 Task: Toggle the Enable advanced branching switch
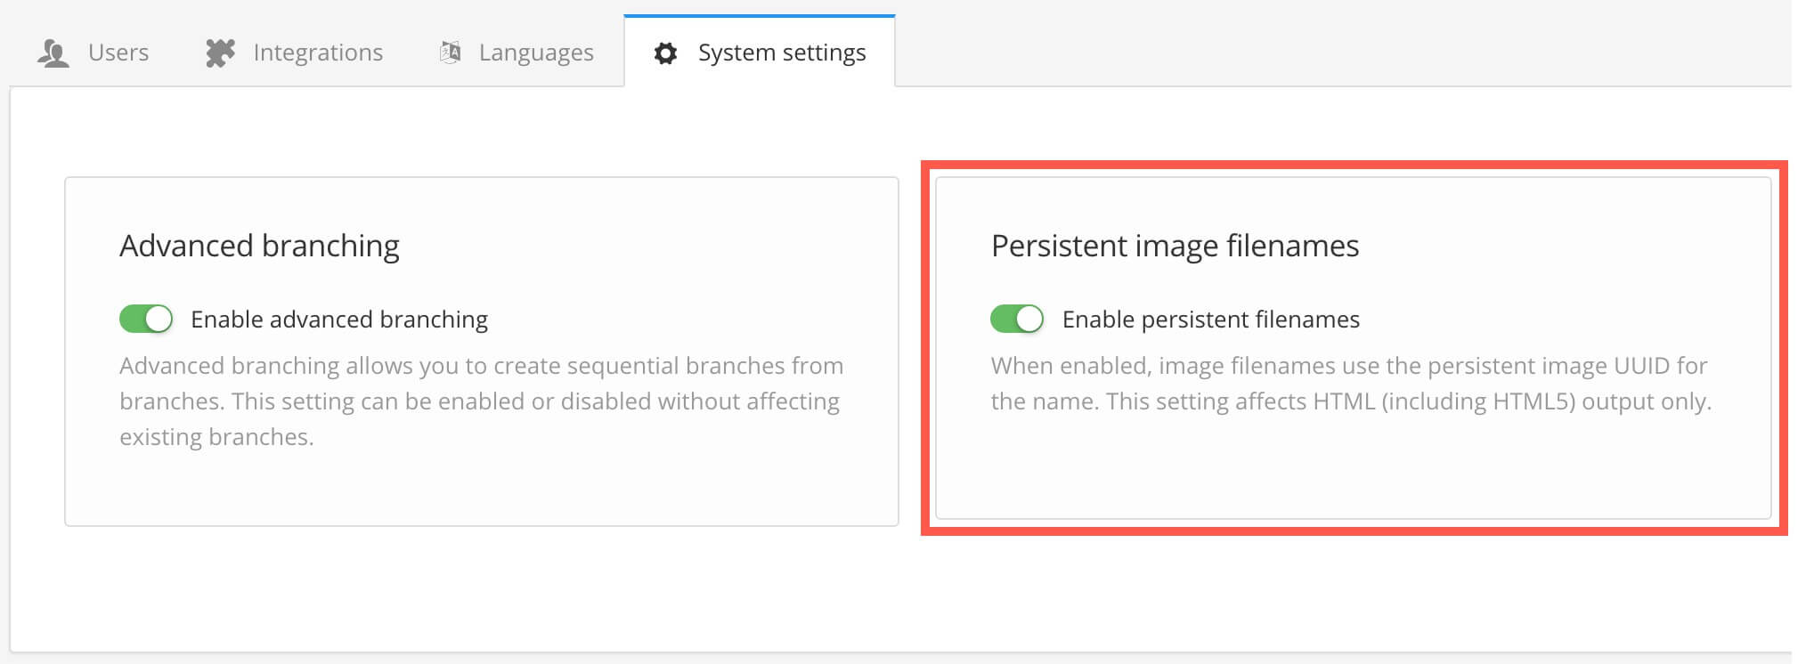(145, 318)
